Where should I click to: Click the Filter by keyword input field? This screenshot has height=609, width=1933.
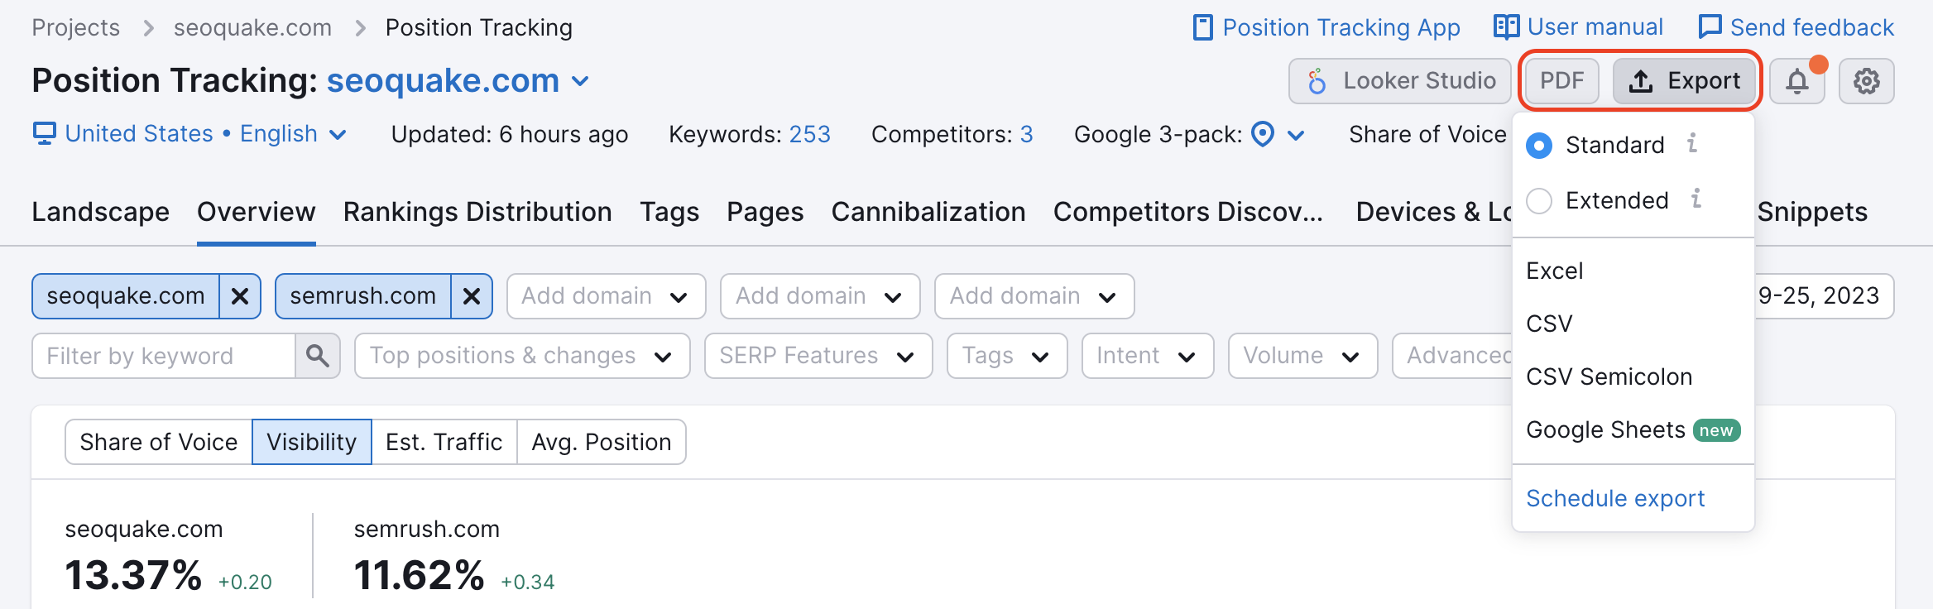point(164,356)
